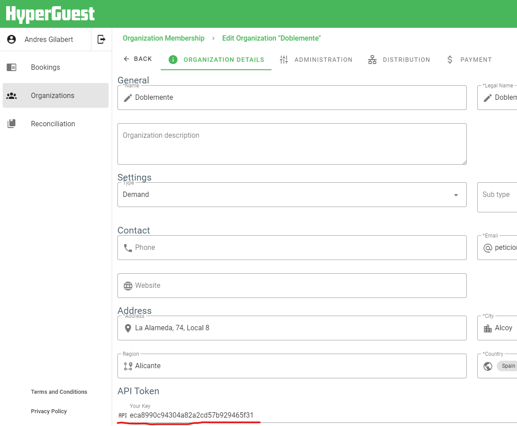Open the Bookings menu item
Viewport: 517px width, 426px height.
pos(55,67)
